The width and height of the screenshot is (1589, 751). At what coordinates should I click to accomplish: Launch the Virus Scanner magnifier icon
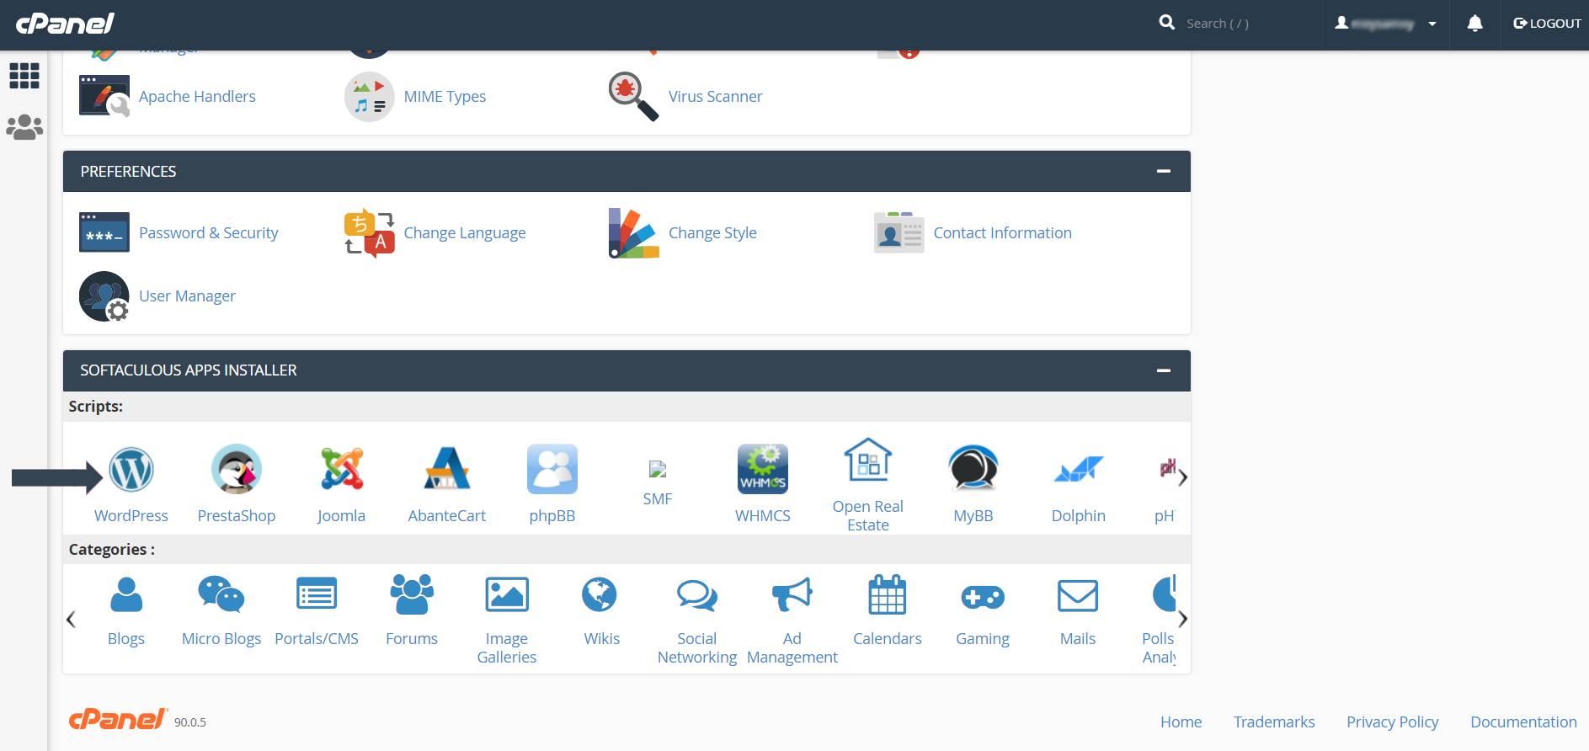click(633, 96)
